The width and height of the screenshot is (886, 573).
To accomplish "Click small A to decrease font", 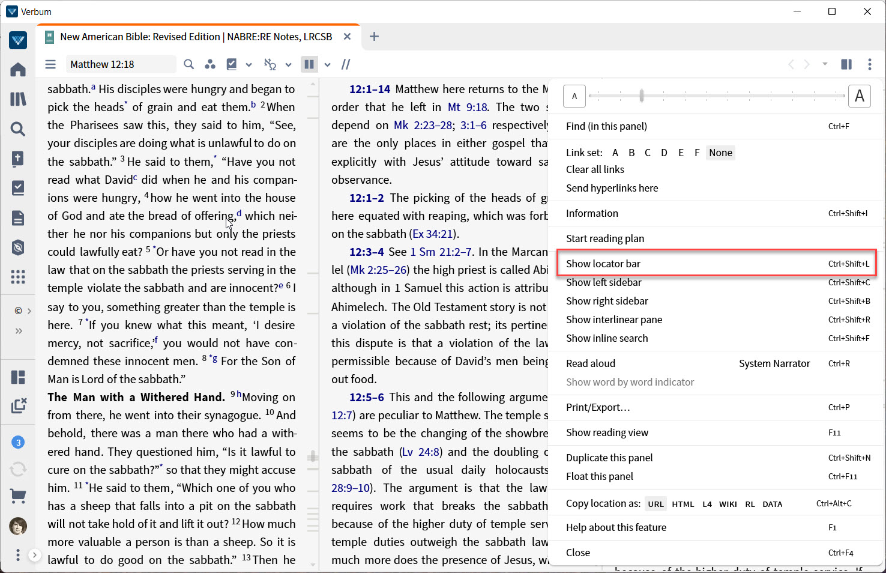I will tap(574, 96).
